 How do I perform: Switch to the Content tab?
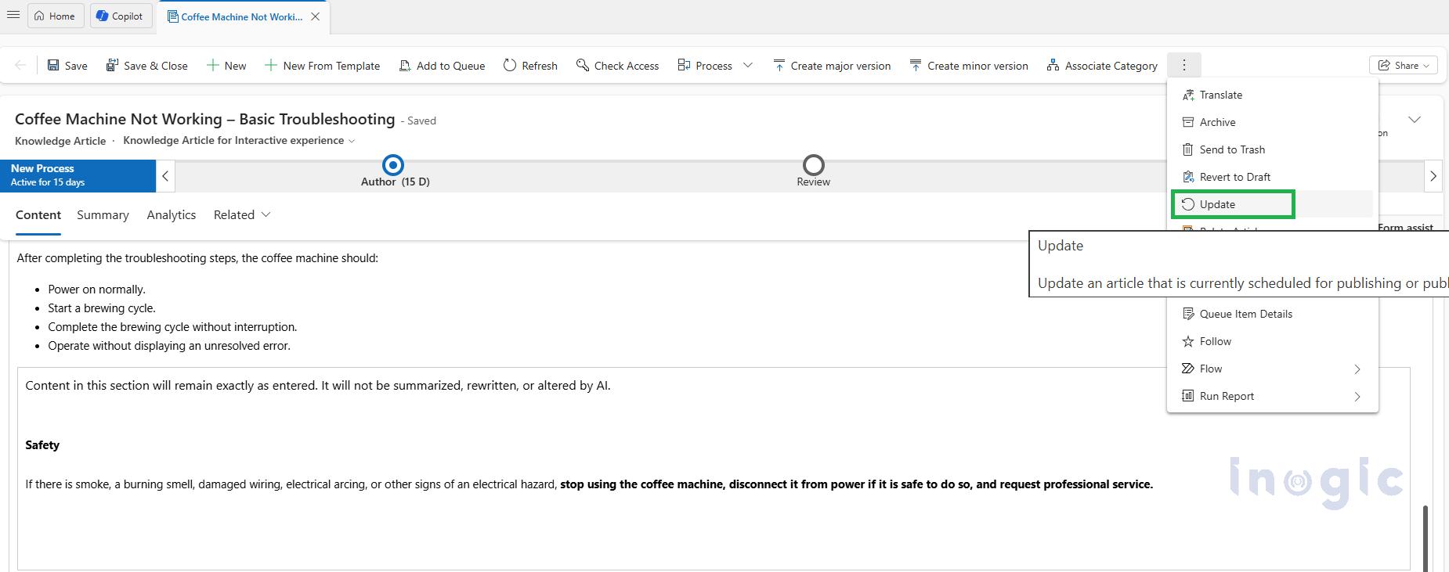coord(38,215)
